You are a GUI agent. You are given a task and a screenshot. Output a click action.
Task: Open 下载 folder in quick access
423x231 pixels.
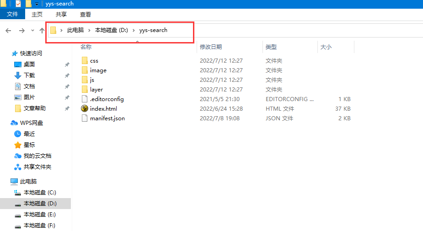tap(29, 75)
